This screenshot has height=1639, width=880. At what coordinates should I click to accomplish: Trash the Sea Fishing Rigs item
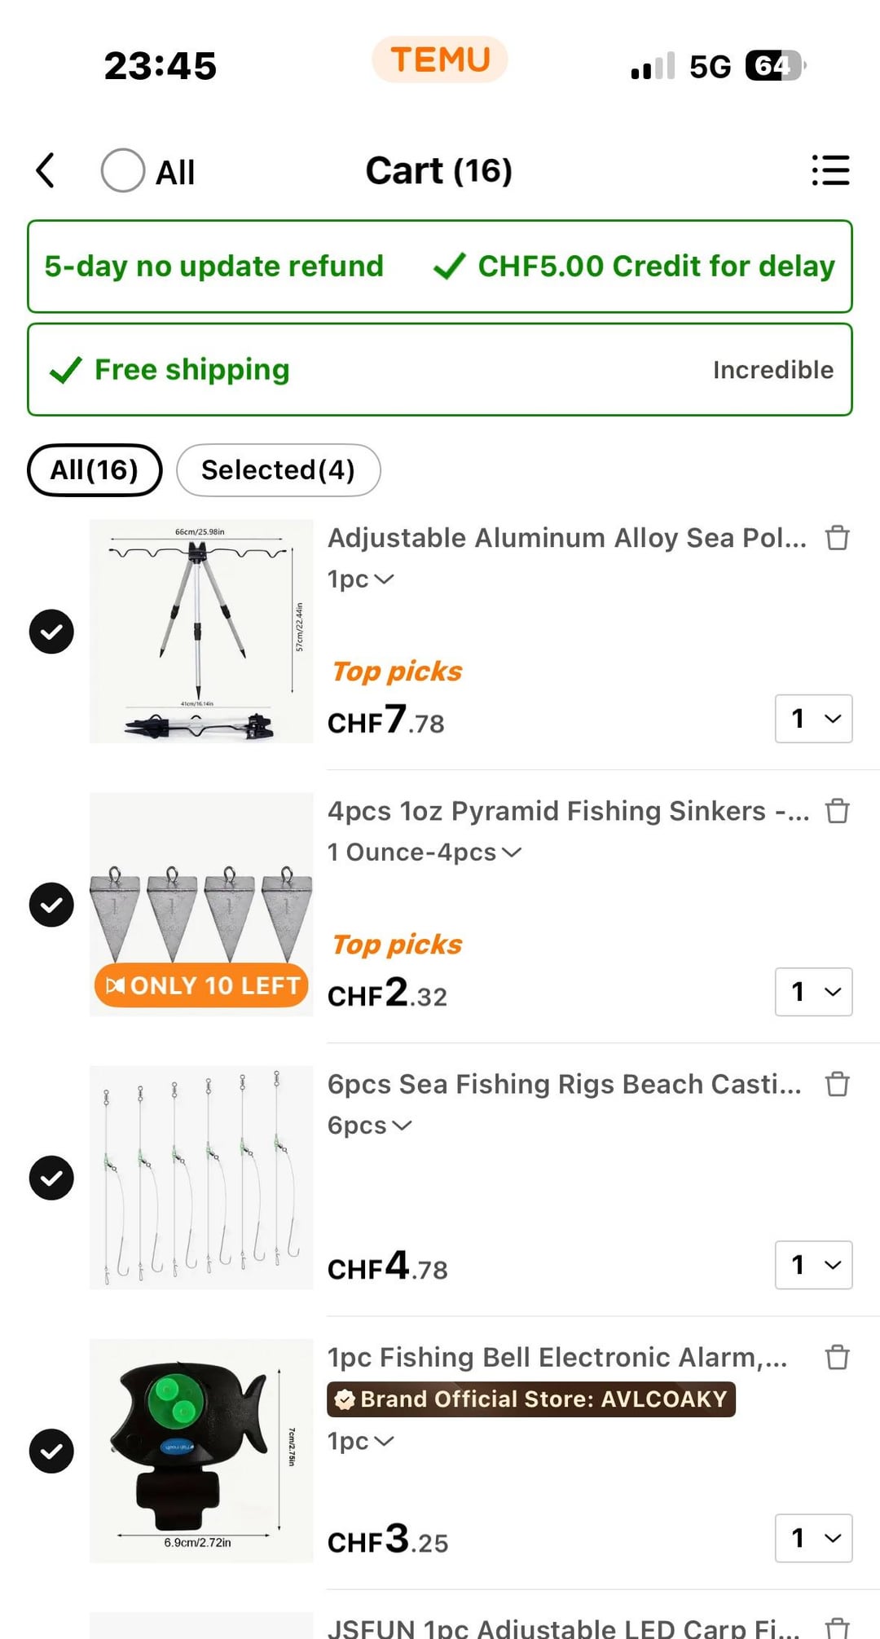[x=837, y=1084]
